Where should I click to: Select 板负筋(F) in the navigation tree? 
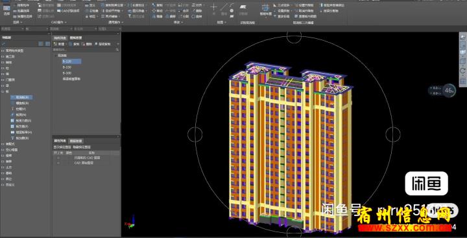point(20,127)
